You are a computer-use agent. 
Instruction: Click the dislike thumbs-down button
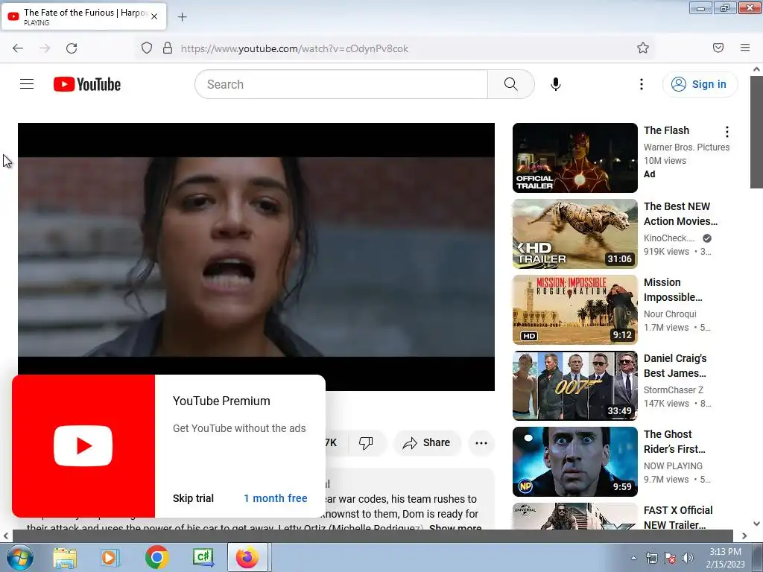[366, 442]
